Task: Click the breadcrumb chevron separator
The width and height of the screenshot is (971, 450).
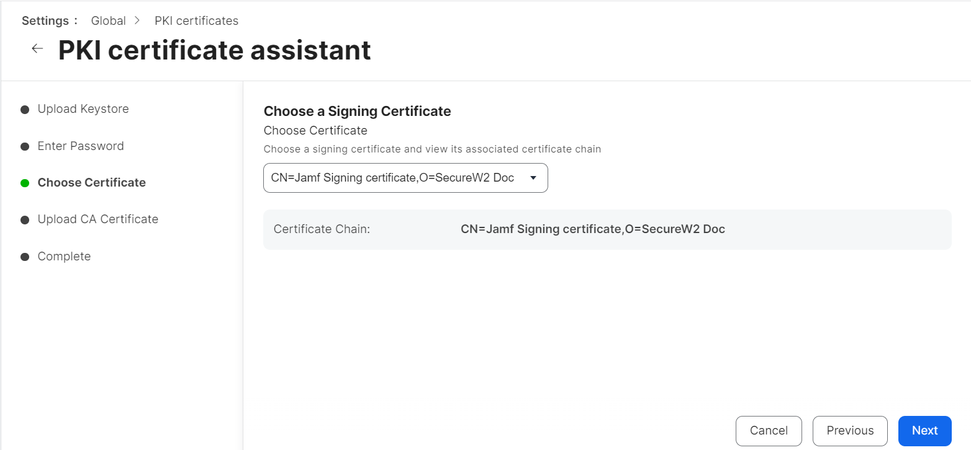Action: click(137, 21)
